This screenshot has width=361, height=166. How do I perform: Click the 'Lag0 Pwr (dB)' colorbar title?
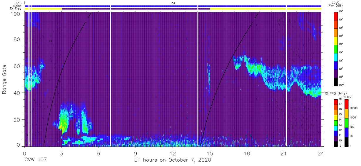(336, 4)
